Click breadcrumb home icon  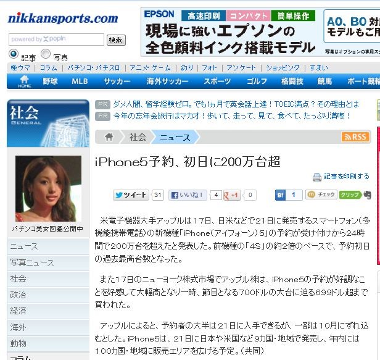tap(109, 137)
